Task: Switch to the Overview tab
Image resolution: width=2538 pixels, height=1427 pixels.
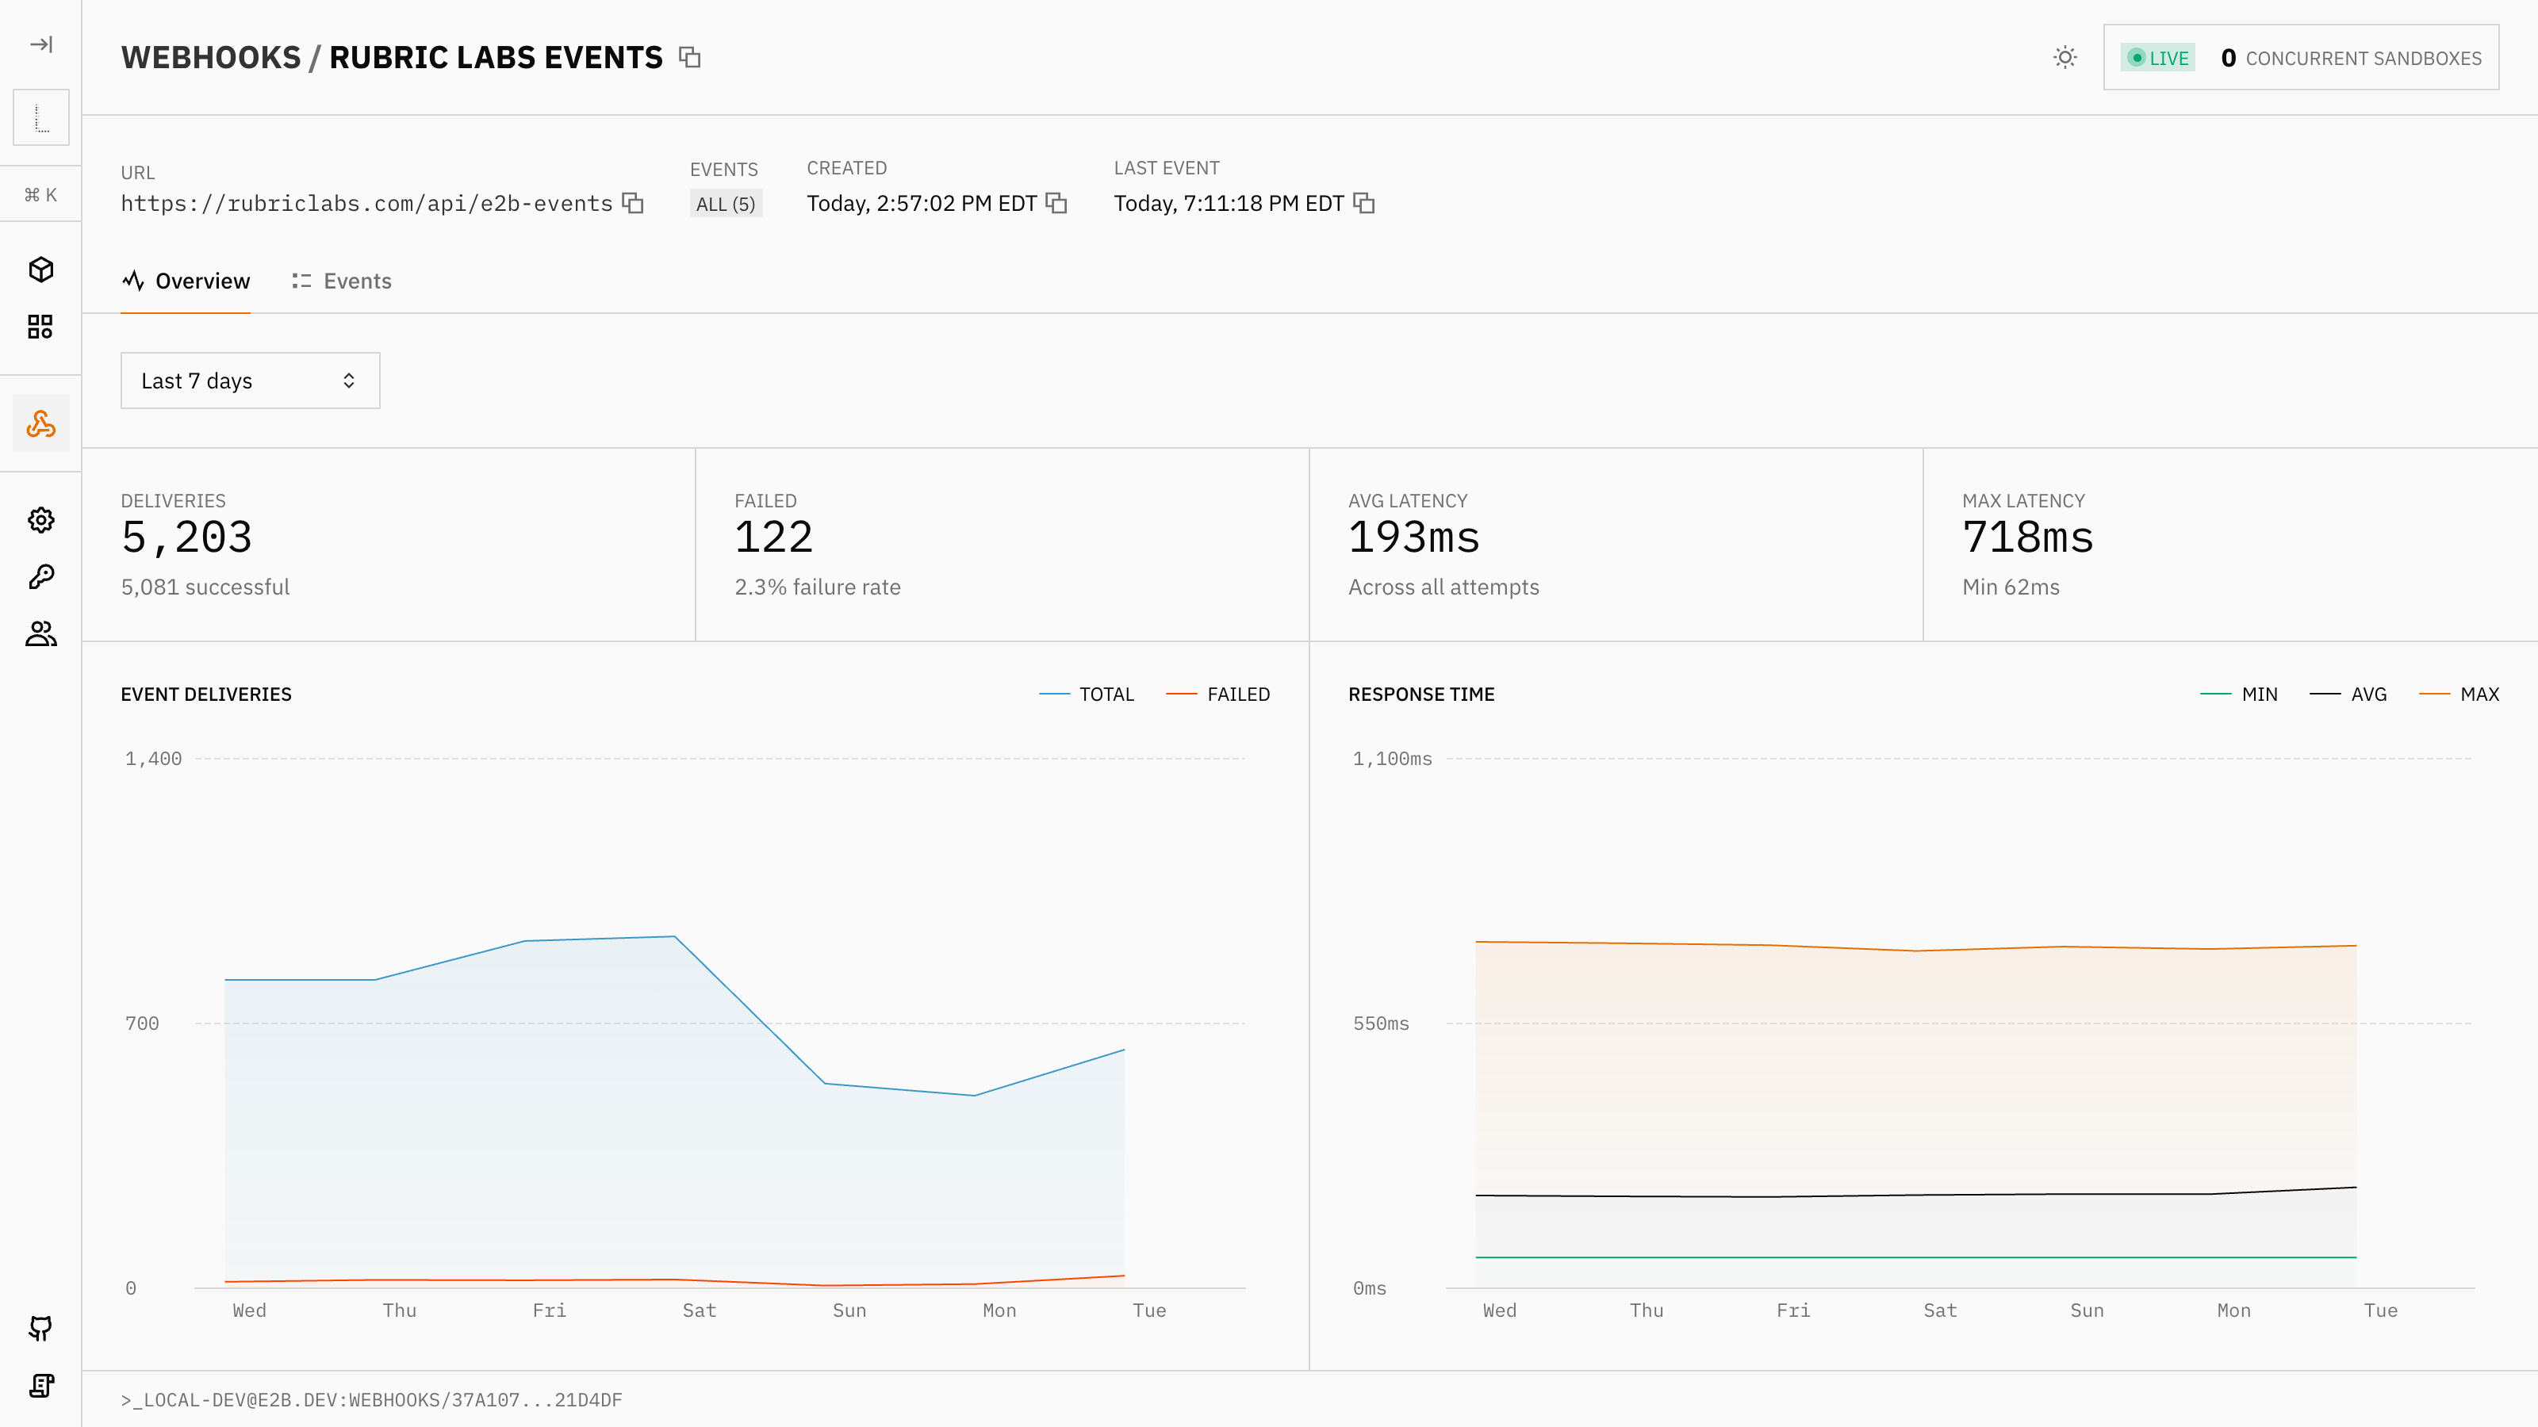Action: pos(186,281)
